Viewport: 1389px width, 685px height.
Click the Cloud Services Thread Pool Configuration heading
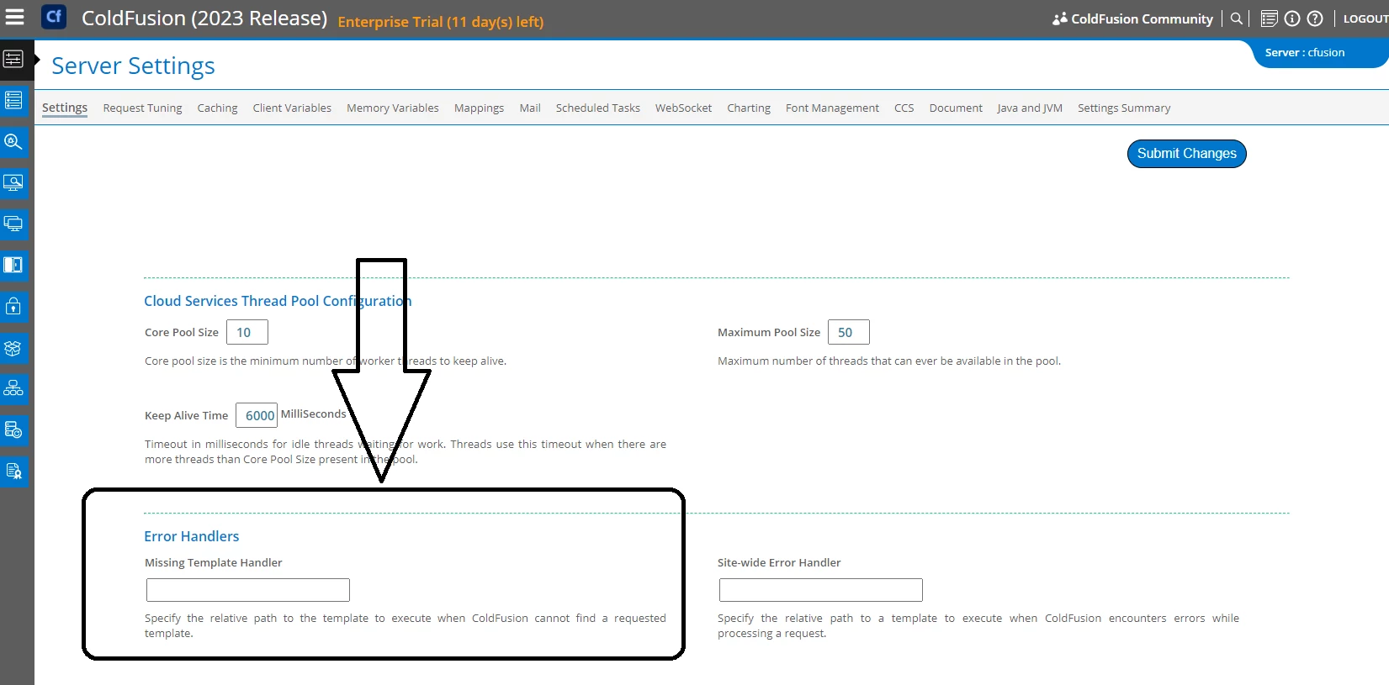click(278, 301)
